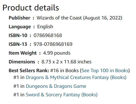Click the ISBN-10 label

click(x=18, y=35)
